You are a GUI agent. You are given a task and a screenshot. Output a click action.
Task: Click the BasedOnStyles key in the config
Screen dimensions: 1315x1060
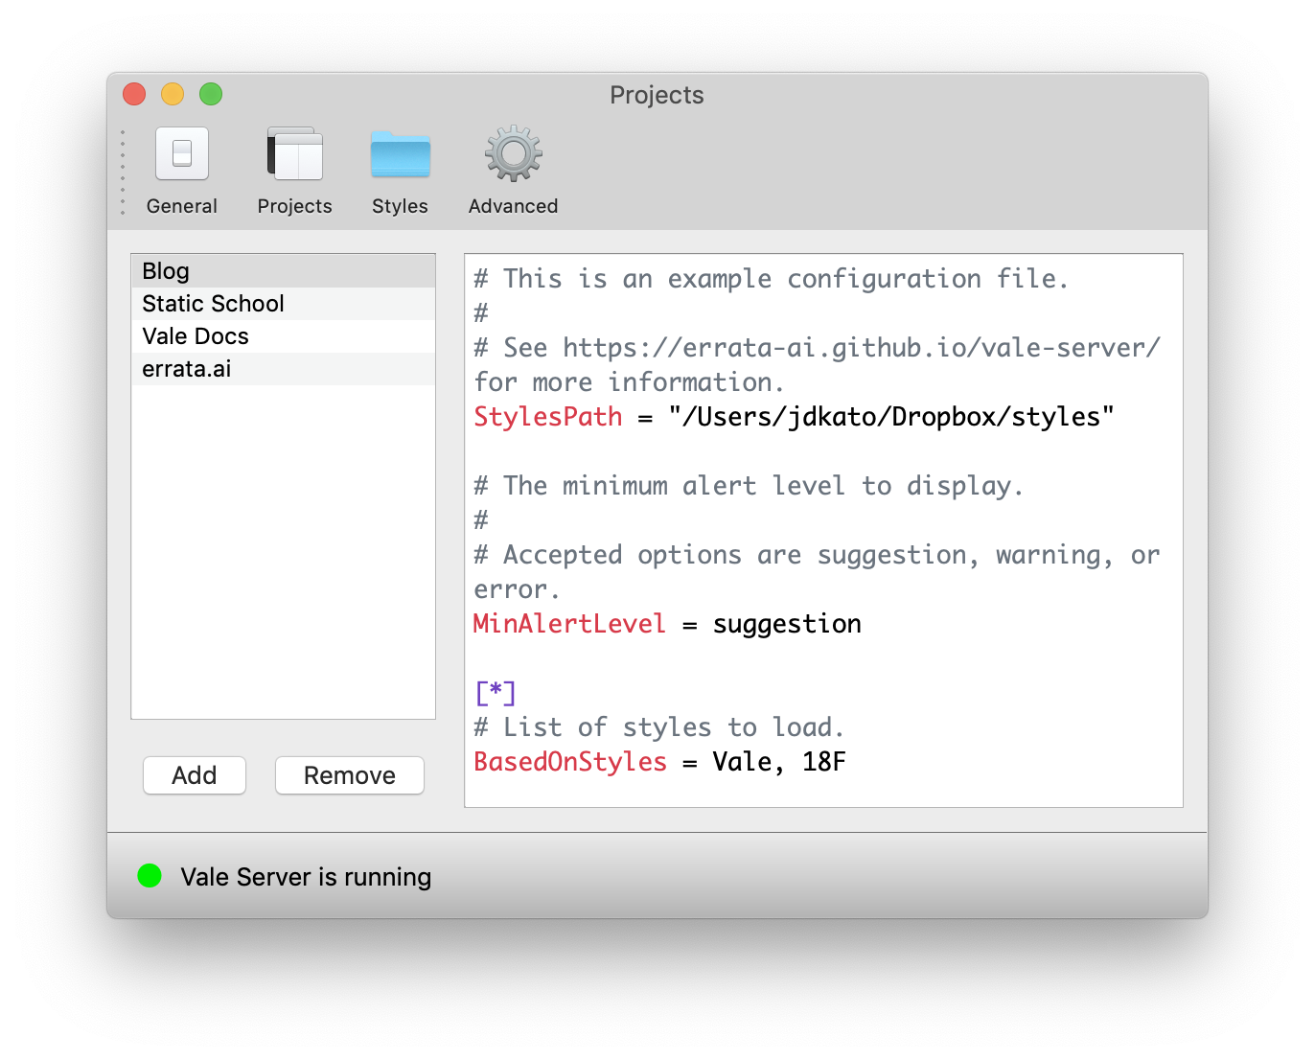click(570, 762)
